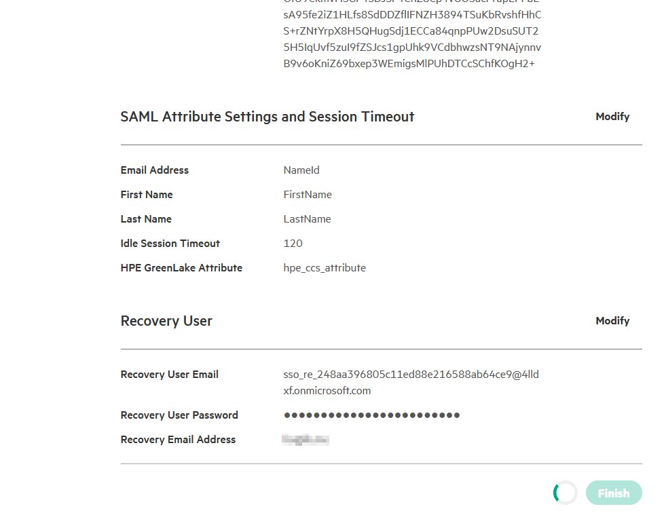Viewport: 666px width, 513px height.
Task: Click Modify for Recovery User section
Action: click(x=612, y=321)
